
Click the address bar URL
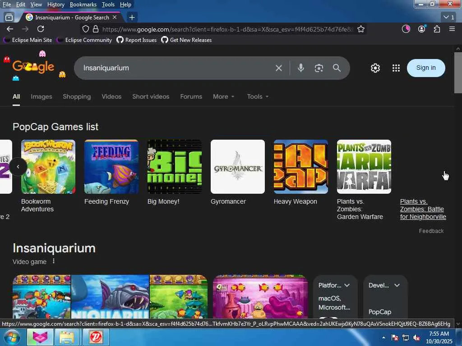pyautogui.click(x=227, y=29)
